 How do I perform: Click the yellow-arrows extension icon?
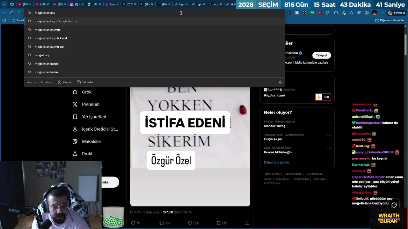304,13
